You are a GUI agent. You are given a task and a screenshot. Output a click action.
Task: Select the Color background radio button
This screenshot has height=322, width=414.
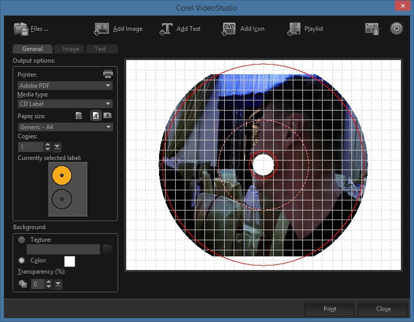click(22, 260)
